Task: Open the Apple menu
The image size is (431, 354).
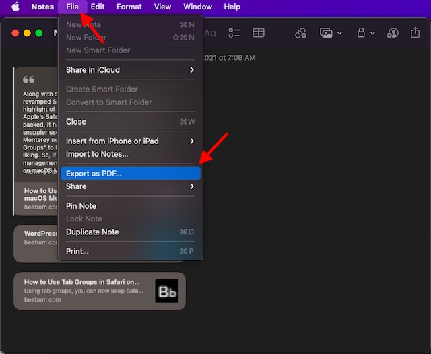Action: coord(15,7)
